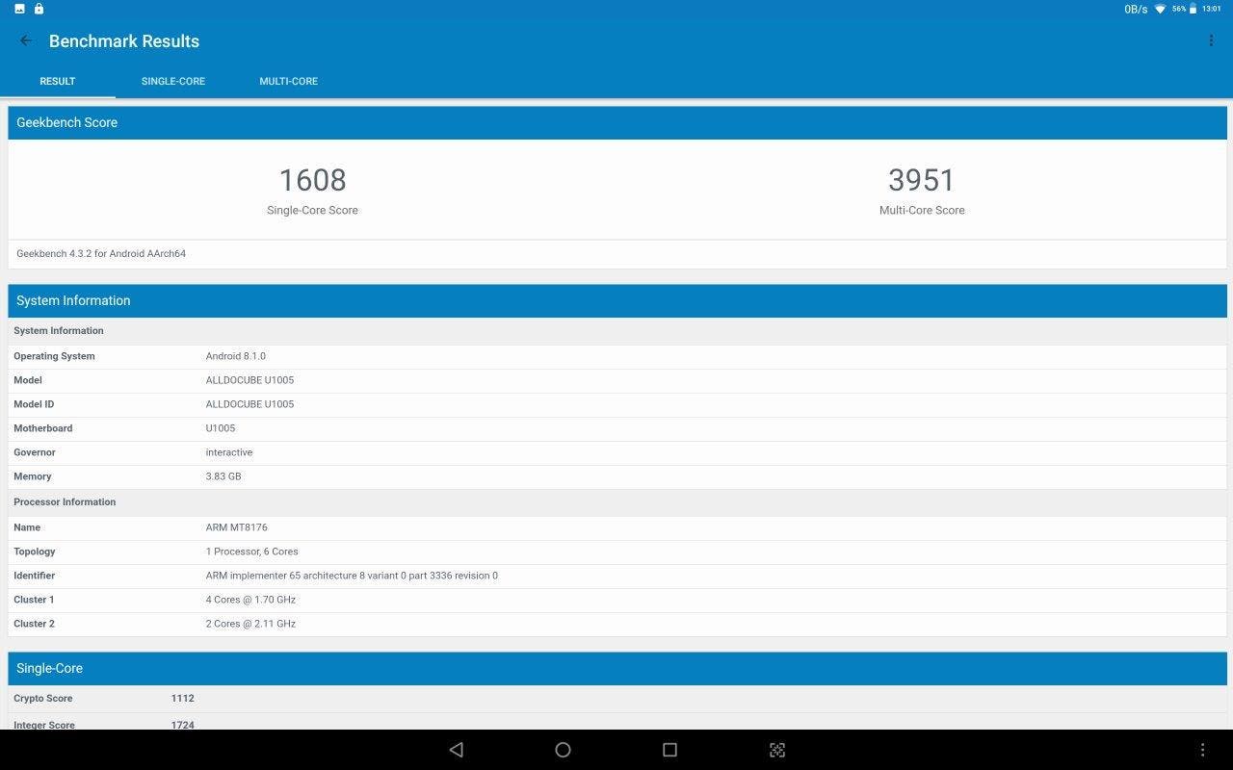Tap the Crypto Score value 1112
Viewport: 1233px width, 770px height.
pos(183,699)
